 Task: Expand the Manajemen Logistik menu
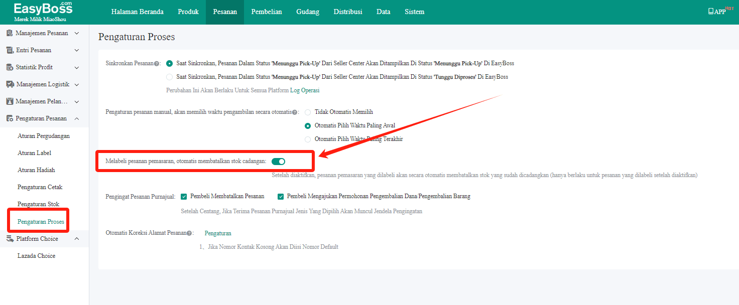click(77, 84)
